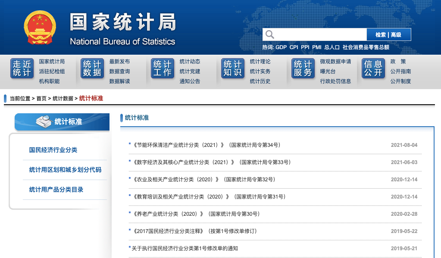Image resolution: width=441 pixels, height=258 pixels.
Task: Open sidebar 统计用产品分类目录
Action: coord(56,190)
